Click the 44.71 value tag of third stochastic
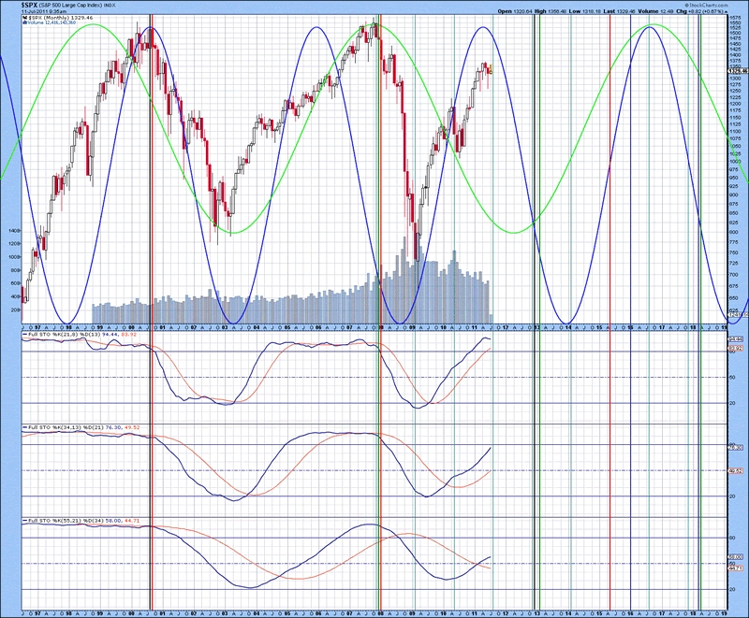This screenshot has width=749, height=618. (x=735, y=568)
